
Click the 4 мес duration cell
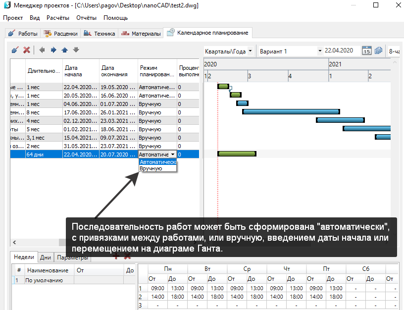(44, 121)
